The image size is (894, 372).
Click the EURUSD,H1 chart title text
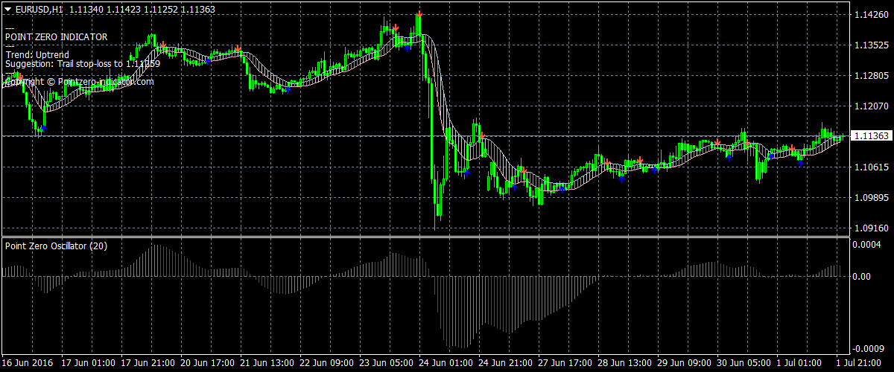click(39, 10)
